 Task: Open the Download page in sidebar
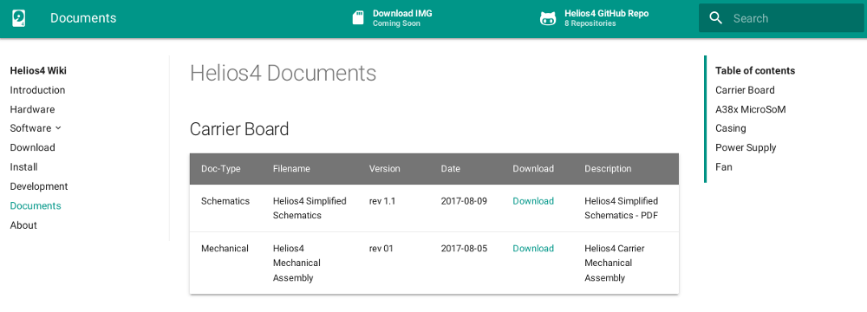coord(33,147)
